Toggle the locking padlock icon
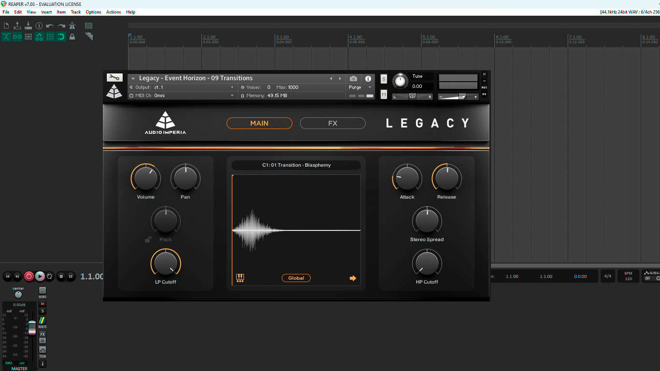This screenshot has width=660, height=371. [72, 37]
